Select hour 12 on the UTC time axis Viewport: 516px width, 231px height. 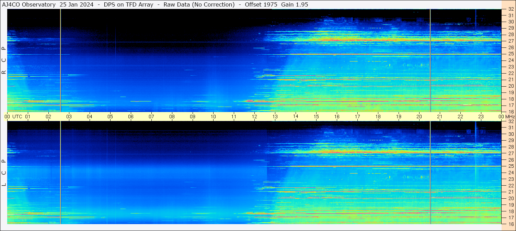pos(254,117)
